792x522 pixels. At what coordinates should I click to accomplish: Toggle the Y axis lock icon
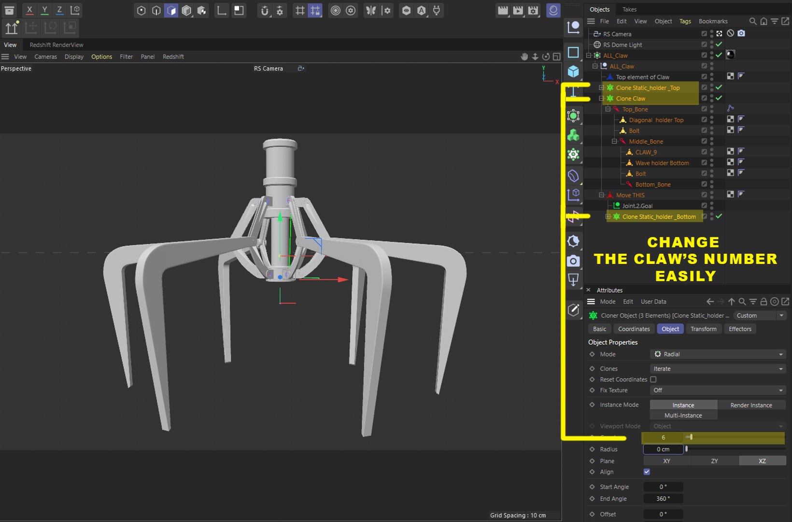pyautogui.click(x=44, y=10)
